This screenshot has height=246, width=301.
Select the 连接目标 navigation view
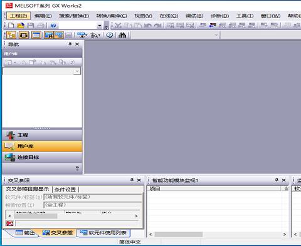(x=42, y=157)
